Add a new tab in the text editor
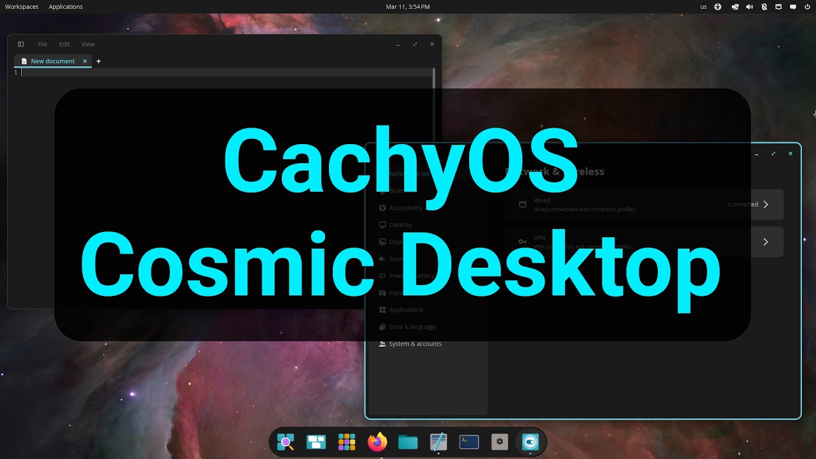The width and height of the screenshot is (816, 459). click(98, 61)
